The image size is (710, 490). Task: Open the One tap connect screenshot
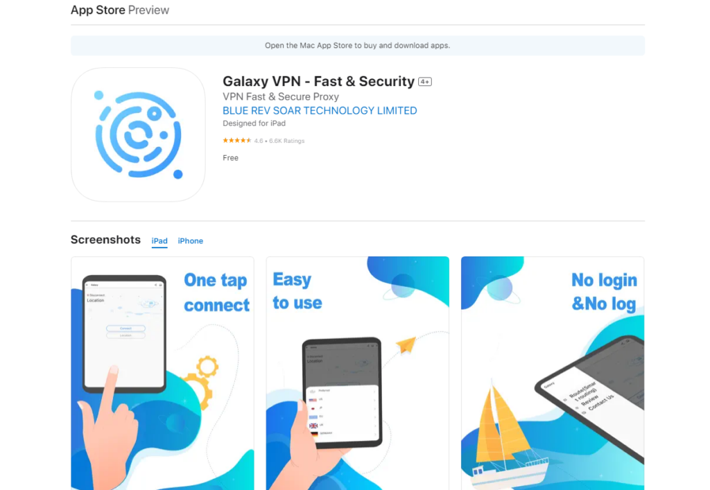pyautogui.click(x=162, y=374)
